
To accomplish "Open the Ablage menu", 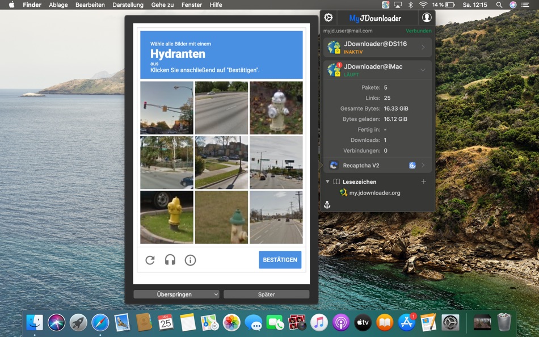I will coord(58,5).
